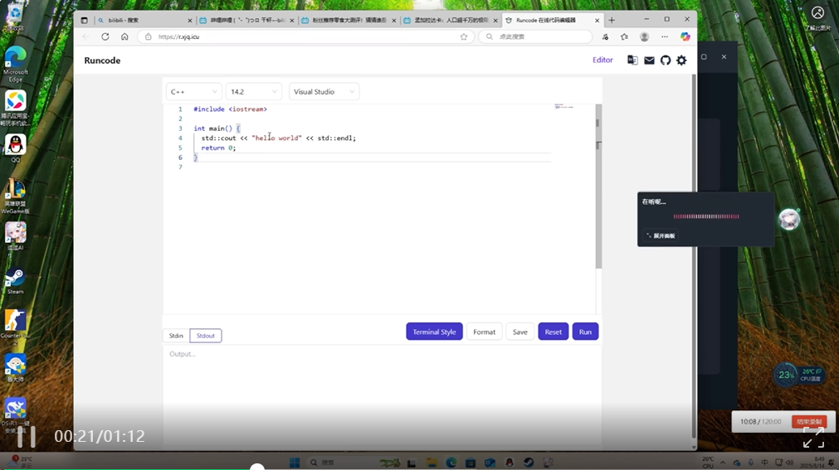Select the Stdout tab
This screenshot has width=839, height=470.
[x=206, y=336]
